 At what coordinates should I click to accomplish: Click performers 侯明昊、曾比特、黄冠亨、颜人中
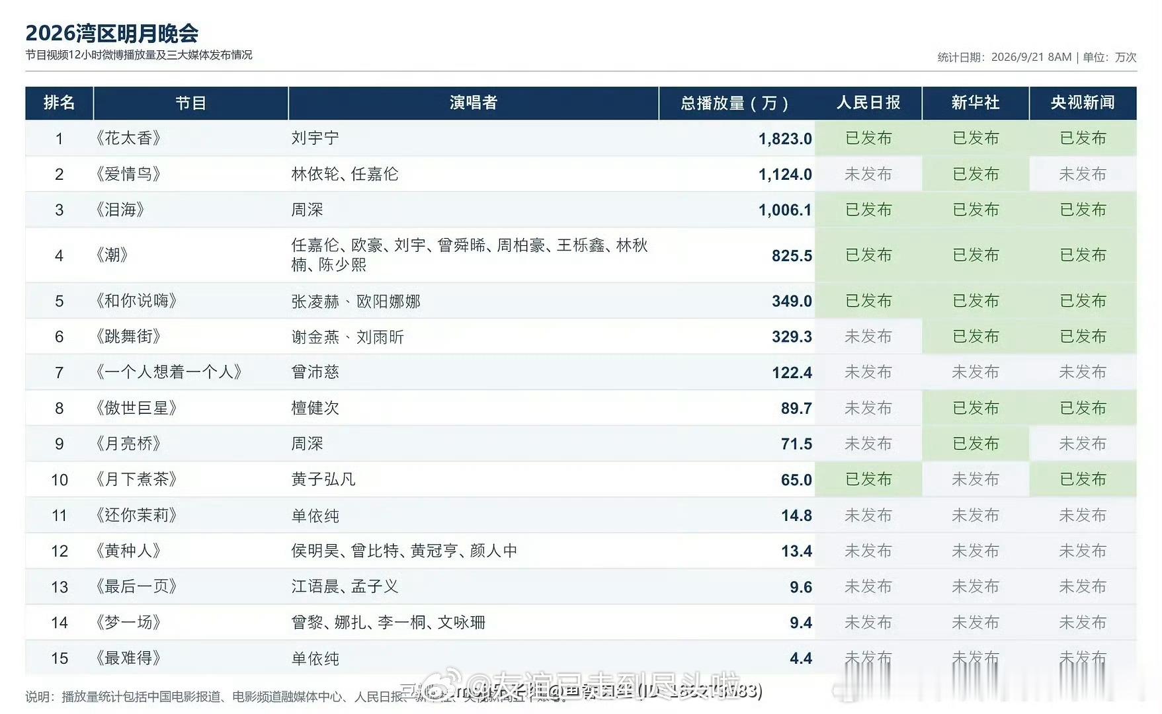404,551
